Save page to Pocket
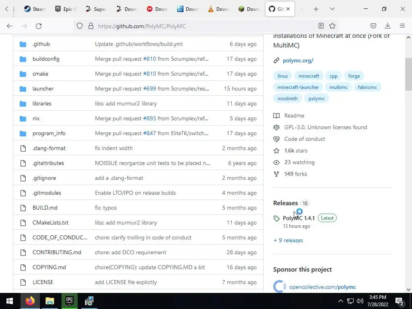The height and width of the screenshot is (309, 412). 373,26
